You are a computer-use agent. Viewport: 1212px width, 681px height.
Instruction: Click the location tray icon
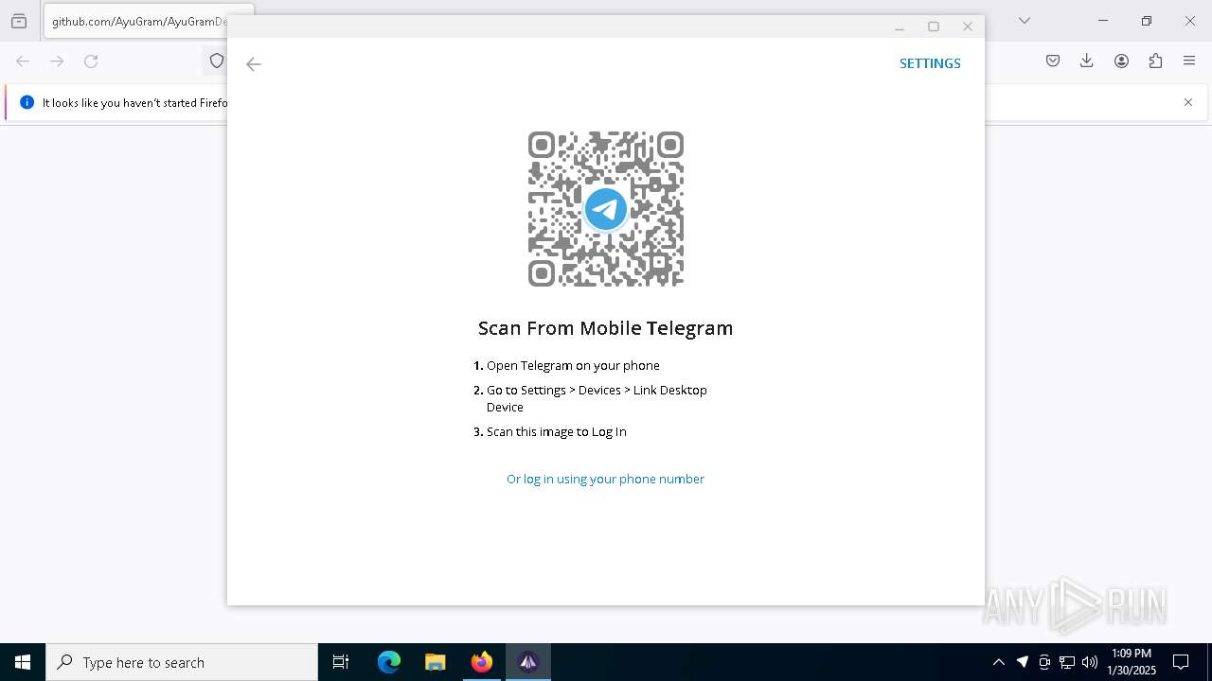[1023, 662]
